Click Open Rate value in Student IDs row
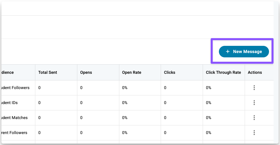The height and width of the screenshot is (145, 280). 125,103
